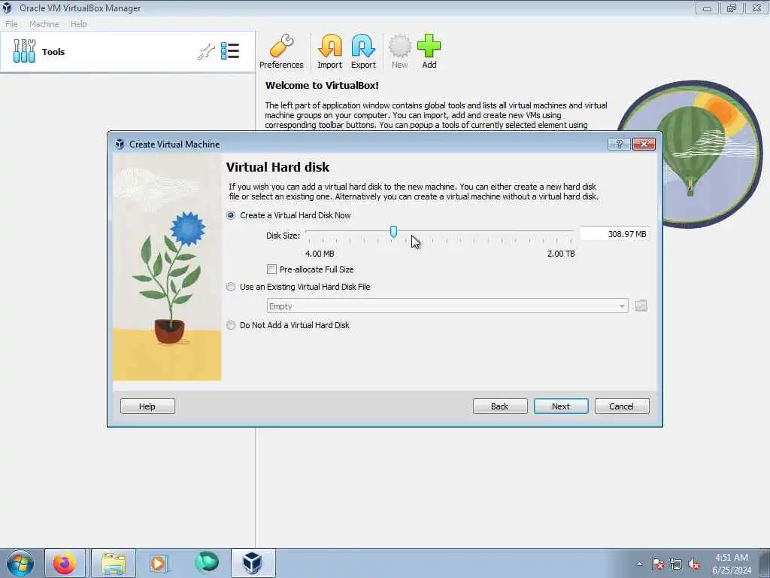Show hidden tray icons arrow

pyautogui.click(x=639, y=564)
